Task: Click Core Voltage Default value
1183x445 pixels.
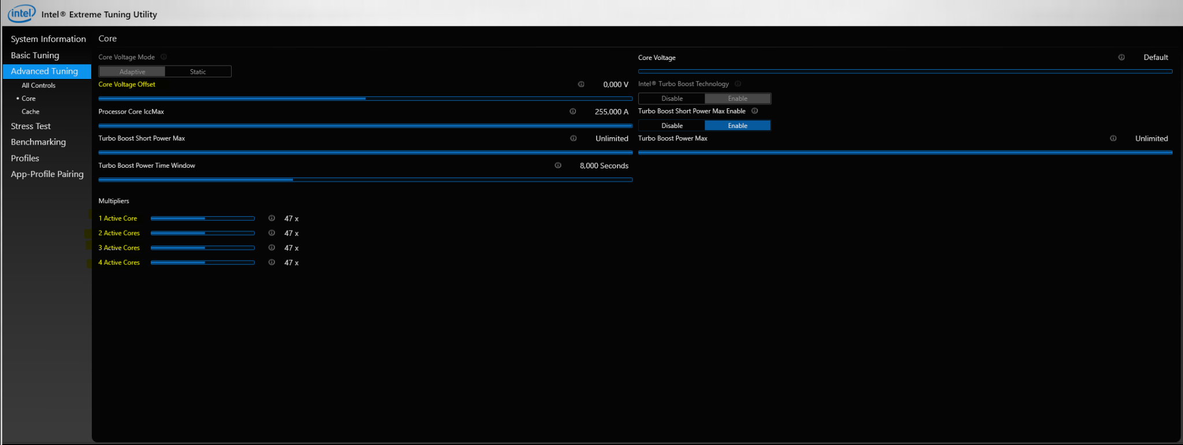Action: tap(1156, 58)
